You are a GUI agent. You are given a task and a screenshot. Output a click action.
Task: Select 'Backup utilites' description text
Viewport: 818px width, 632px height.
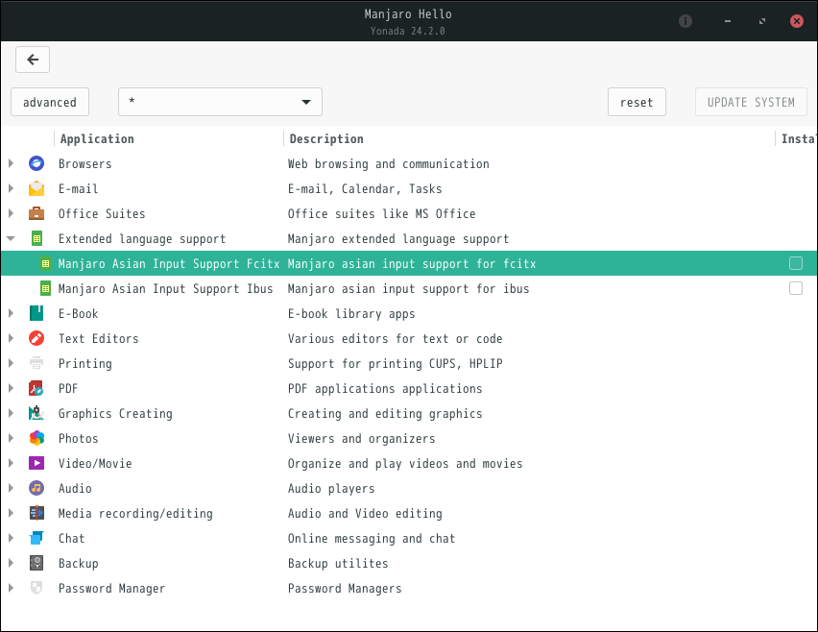[x=338, y=564]
